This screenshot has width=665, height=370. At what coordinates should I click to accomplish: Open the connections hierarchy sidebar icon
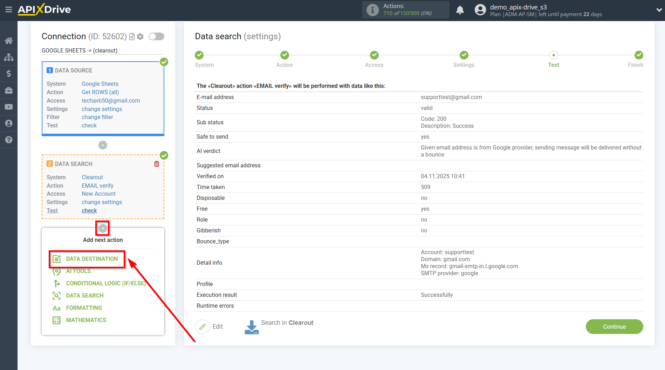point(9,57)
